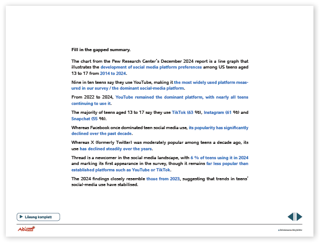Go to the next page arrow
Viewport: 321px width, 244px height.
pos(299,217)
